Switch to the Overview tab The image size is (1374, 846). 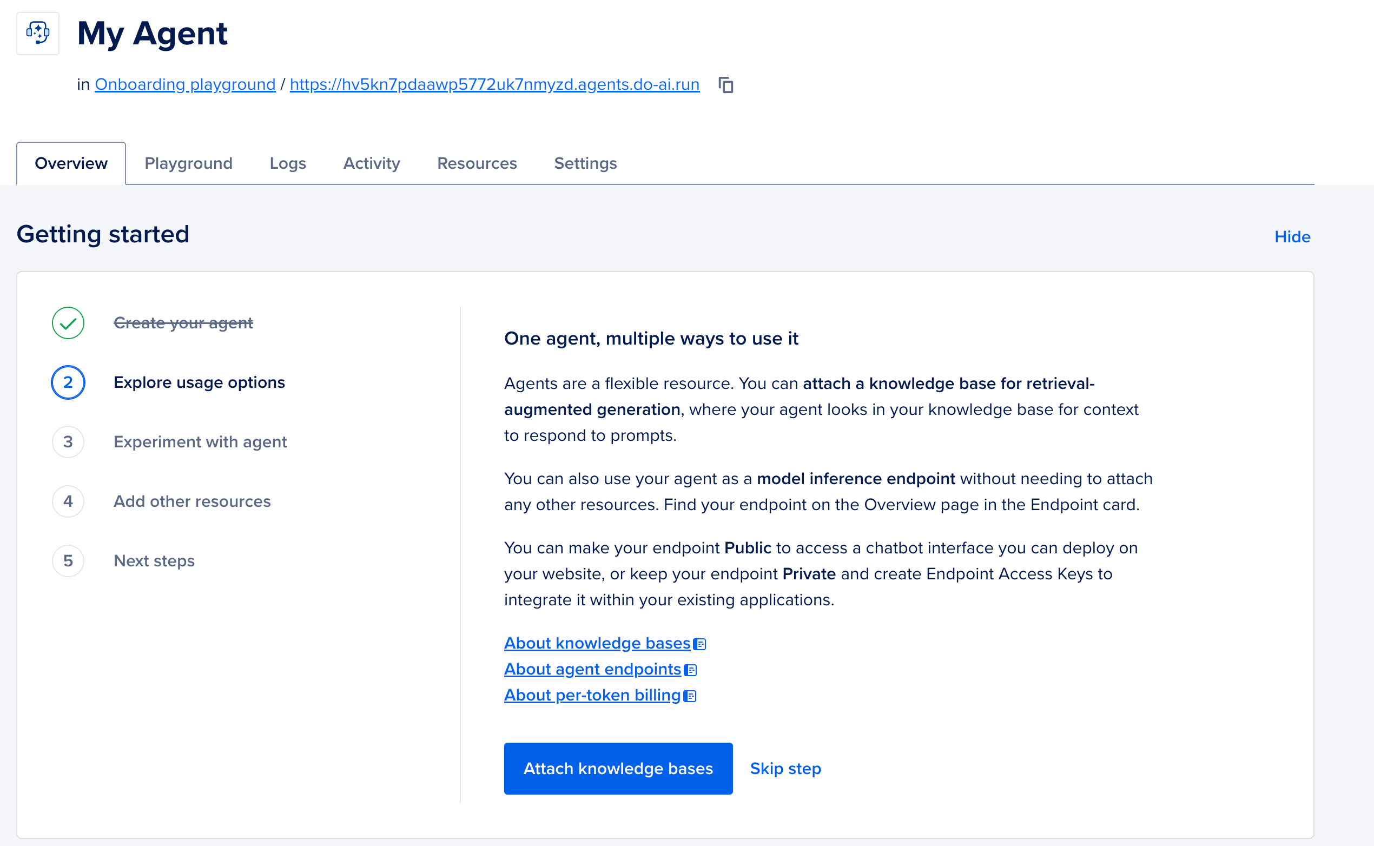coord(71,163)
